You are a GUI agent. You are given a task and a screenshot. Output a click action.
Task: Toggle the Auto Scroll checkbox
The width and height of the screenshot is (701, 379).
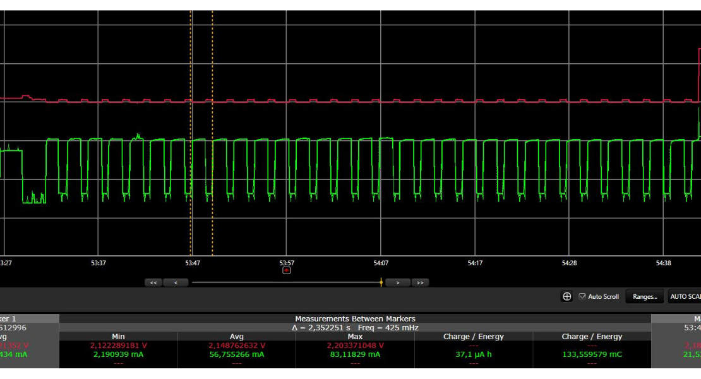(582, 296)
